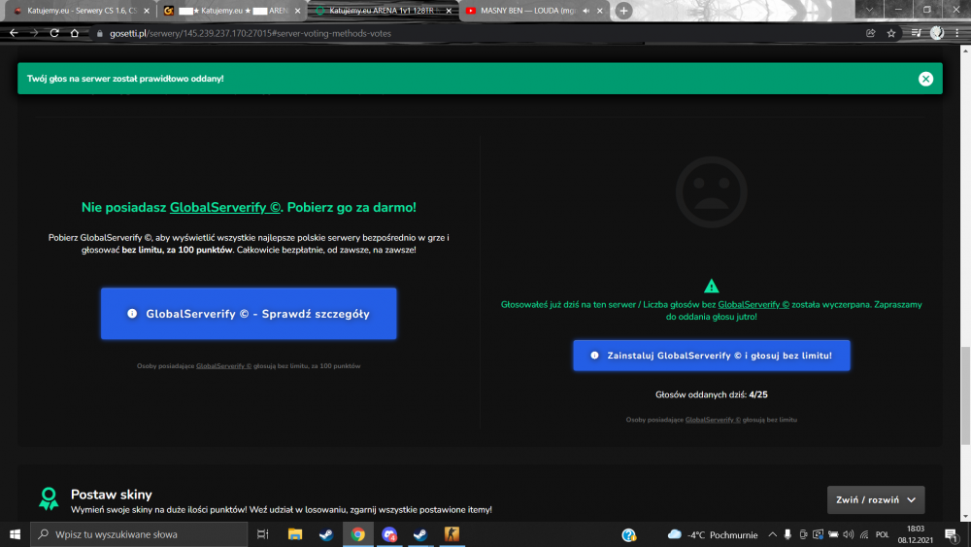
Task: Open Windows Start menu
Action: click(15, 534)
